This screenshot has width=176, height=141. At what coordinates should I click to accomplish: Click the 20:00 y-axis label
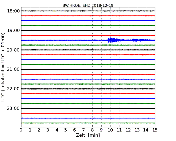point(13,50)
